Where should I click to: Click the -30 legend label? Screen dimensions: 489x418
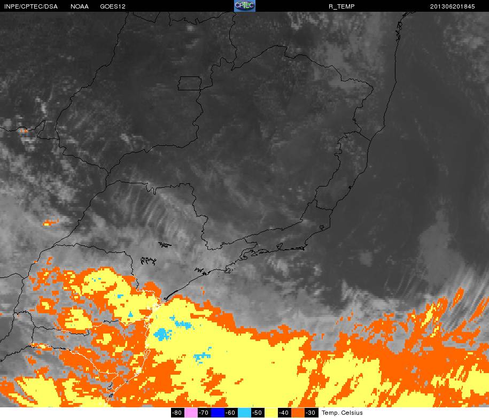[x=311, y=413]
